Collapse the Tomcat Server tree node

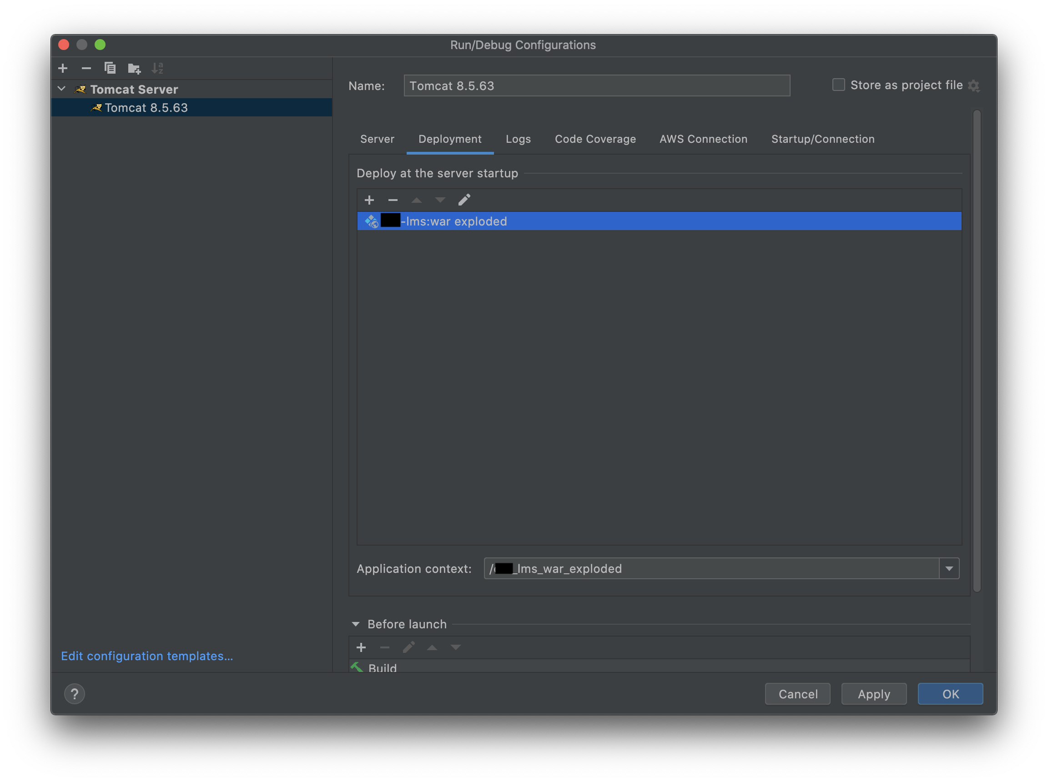coord(61,89)
